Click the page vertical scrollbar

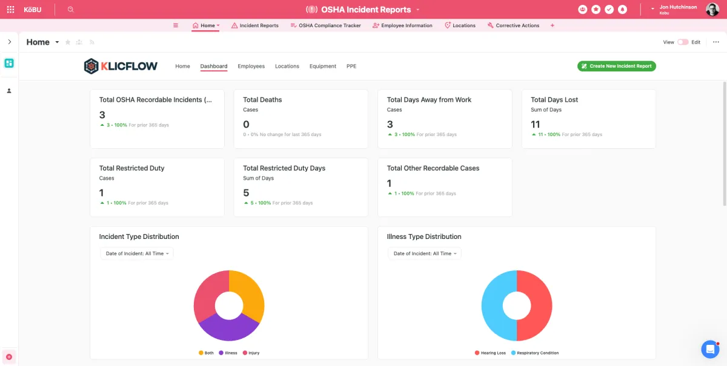coord(725,144)
